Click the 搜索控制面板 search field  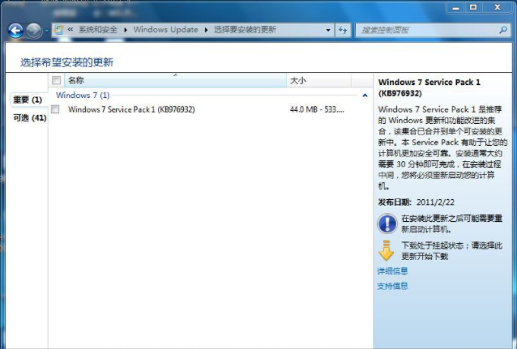pyautogui.click(x=425, y=30)
